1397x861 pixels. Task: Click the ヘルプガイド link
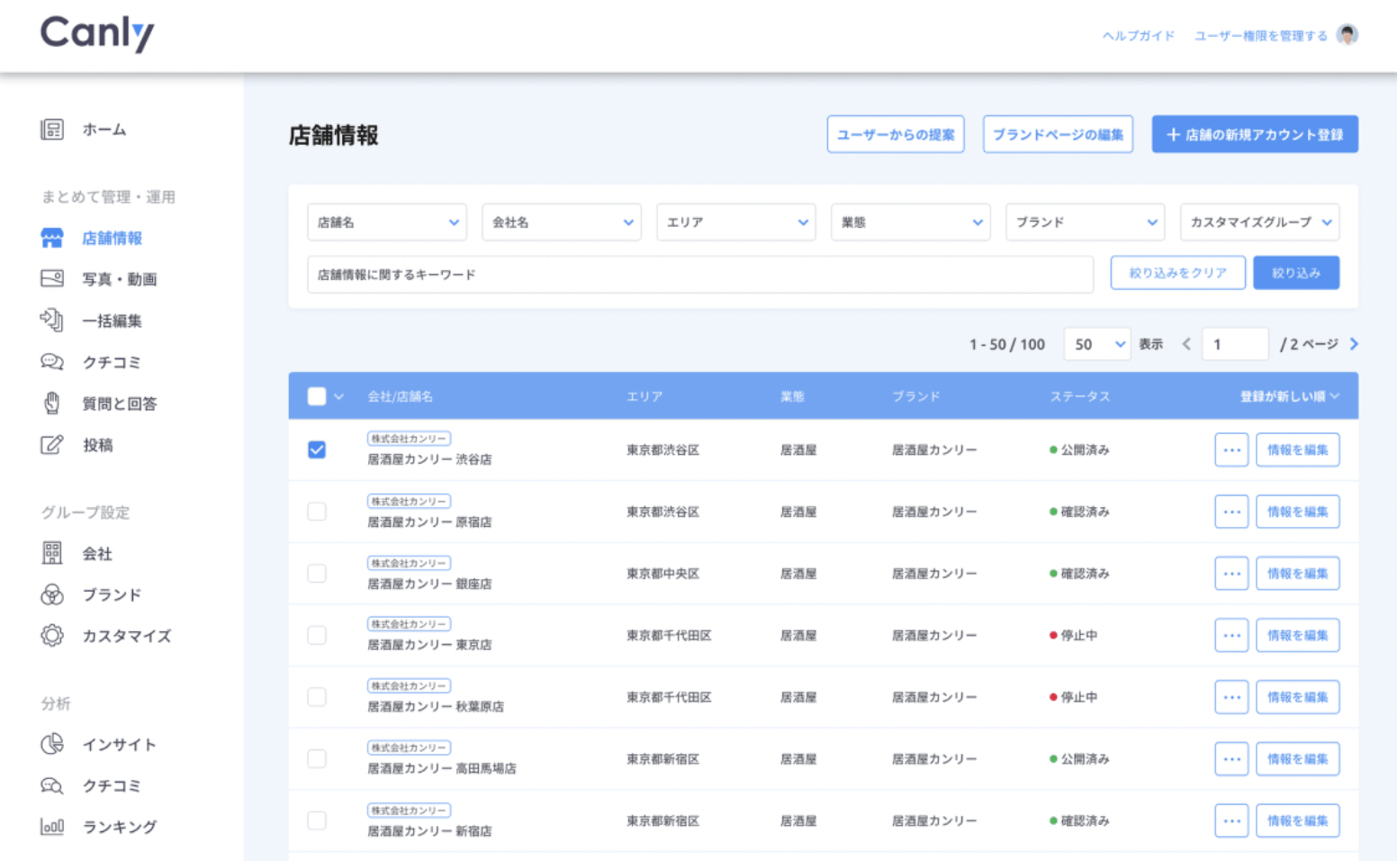click(x=1138, y=36)
